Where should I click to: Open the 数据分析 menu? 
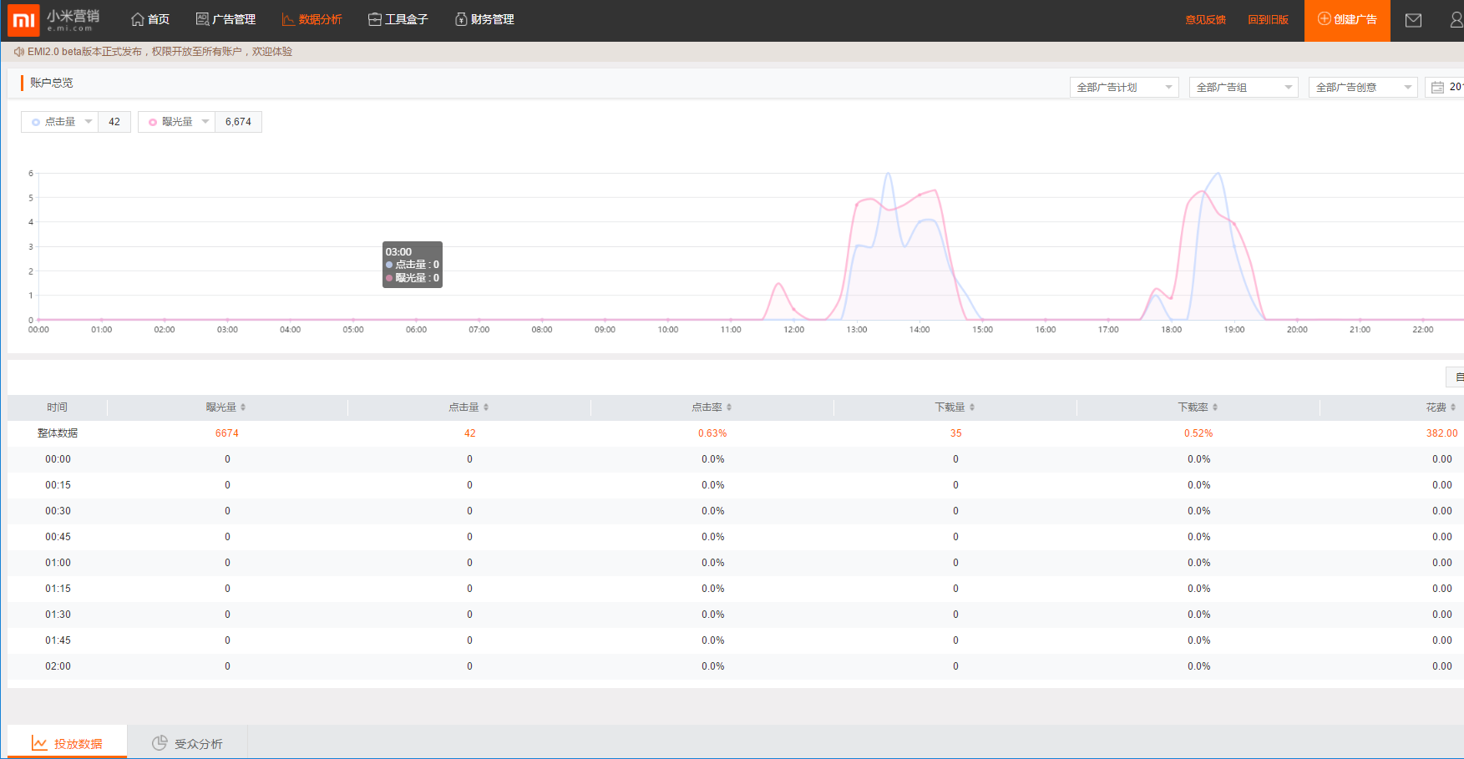(312, 19)
